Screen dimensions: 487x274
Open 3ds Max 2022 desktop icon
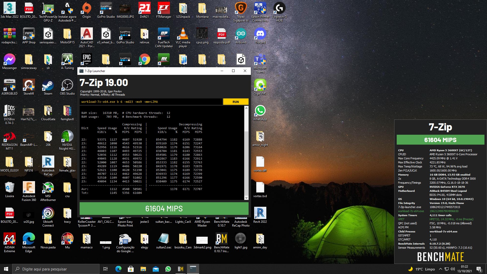[10, 10]
